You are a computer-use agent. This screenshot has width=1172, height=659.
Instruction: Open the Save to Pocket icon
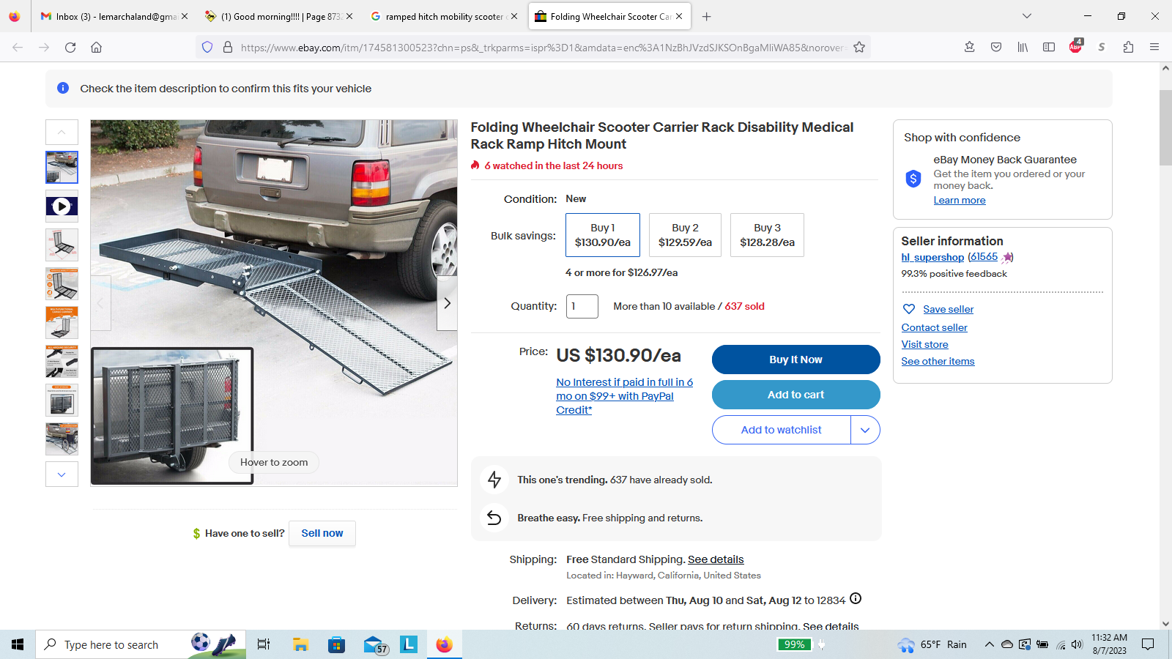996,47
